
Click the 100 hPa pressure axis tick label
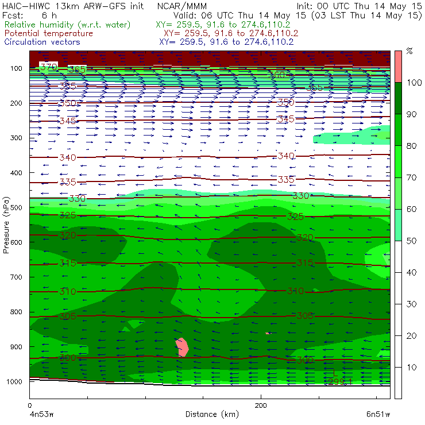pyautogui.click(x=16, y=68)
